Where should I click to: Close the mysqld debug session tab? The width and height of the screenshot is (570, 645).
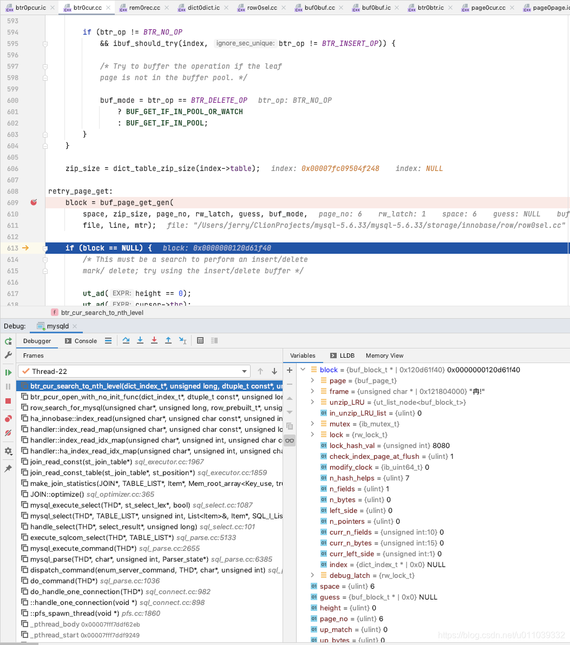75,326
